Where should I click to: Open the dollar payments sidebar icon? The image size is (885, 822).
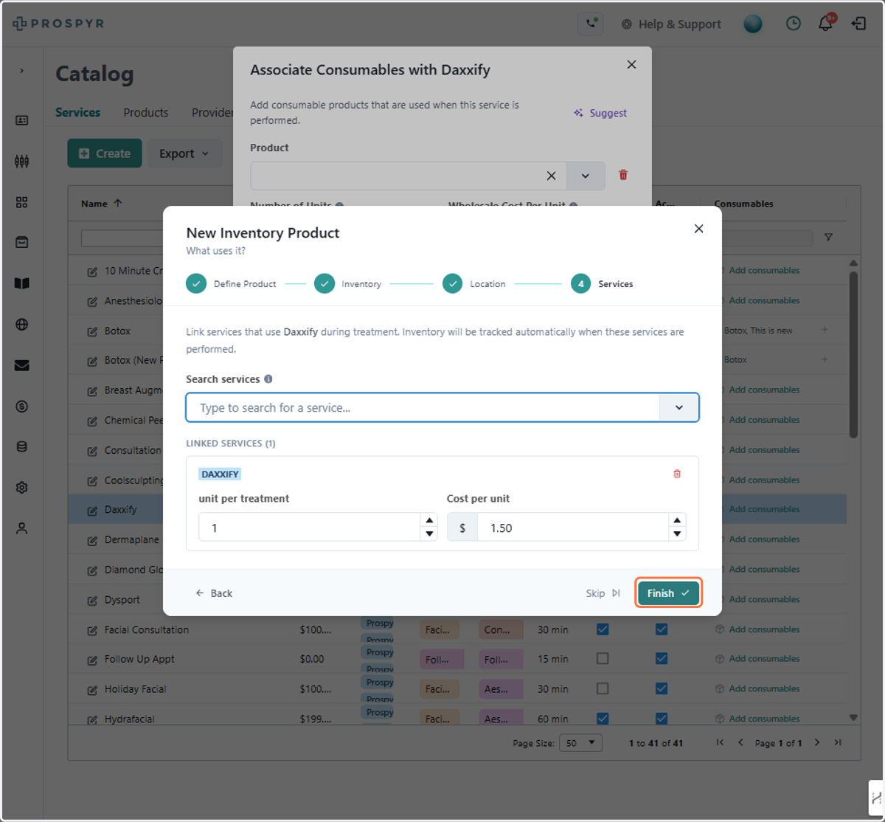(22, 407)
